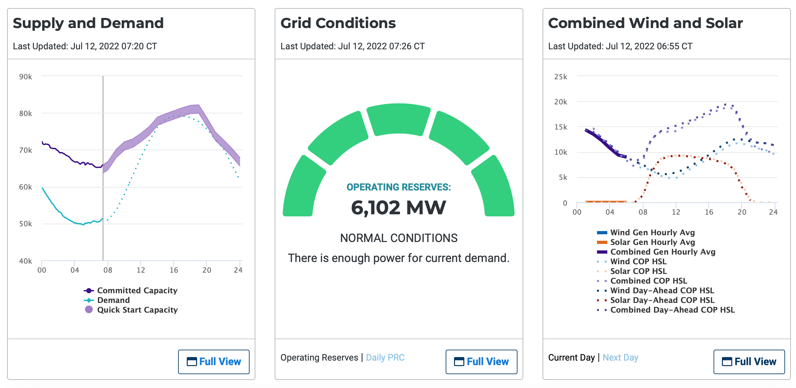The height and width of the screenshot is (388, 796).
Task: Click window icon in Supply and Demand Full View
Action: coord(192,362)
